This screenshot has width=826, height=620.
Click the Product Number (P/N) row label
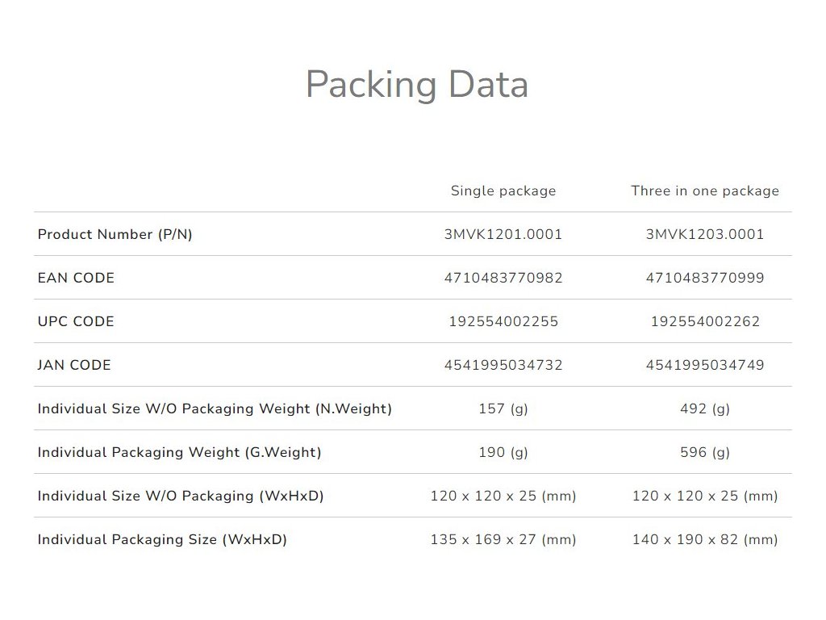pos(115,235)
